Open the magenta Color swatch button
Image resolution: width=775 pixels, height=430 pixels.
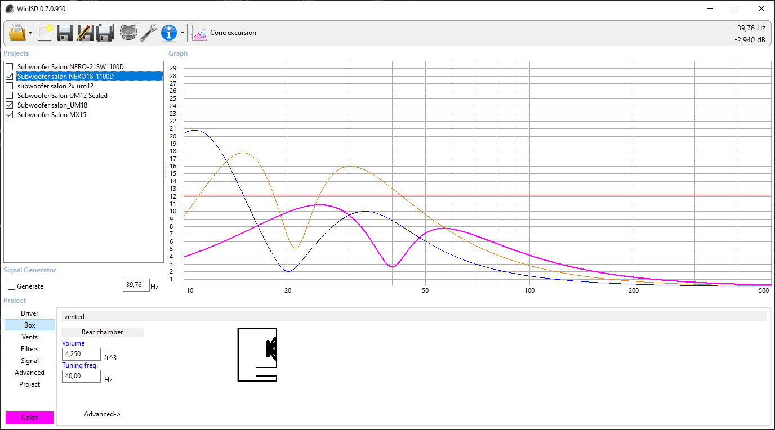point(30,418)
